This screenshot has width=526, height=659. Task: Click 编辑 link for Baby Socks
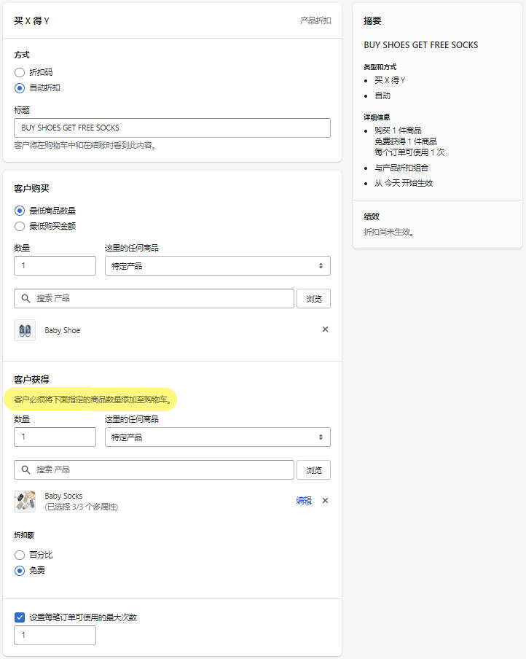[x=304, y=501]
